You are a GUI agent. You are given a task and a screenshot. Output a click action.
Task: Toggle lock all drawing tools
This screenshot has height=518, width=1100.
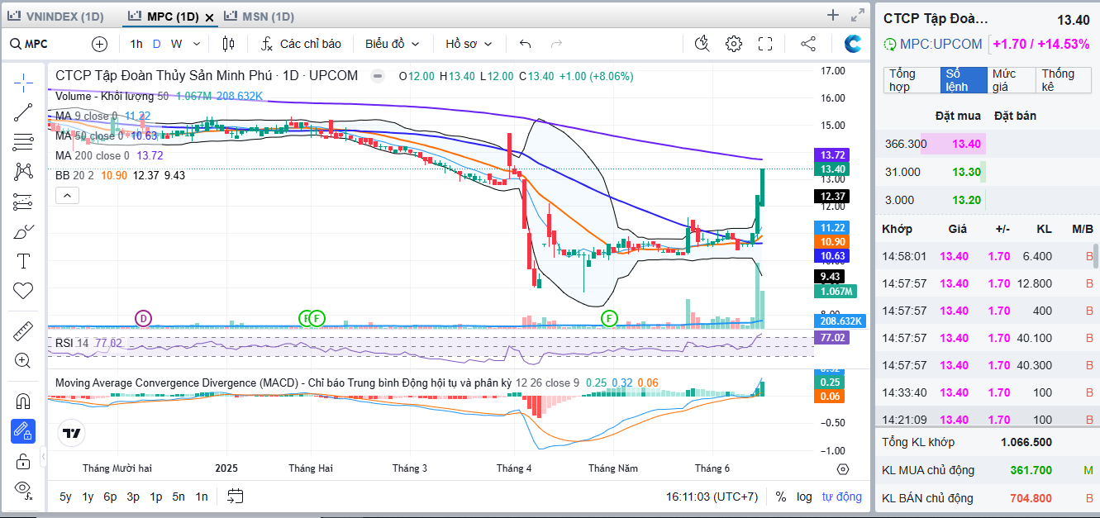coord(23,460)
